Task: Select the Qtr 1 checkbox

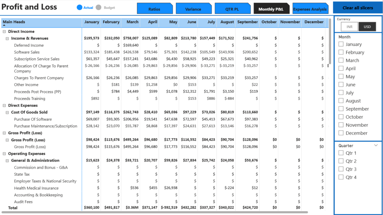Action: [x=341, y=153]
